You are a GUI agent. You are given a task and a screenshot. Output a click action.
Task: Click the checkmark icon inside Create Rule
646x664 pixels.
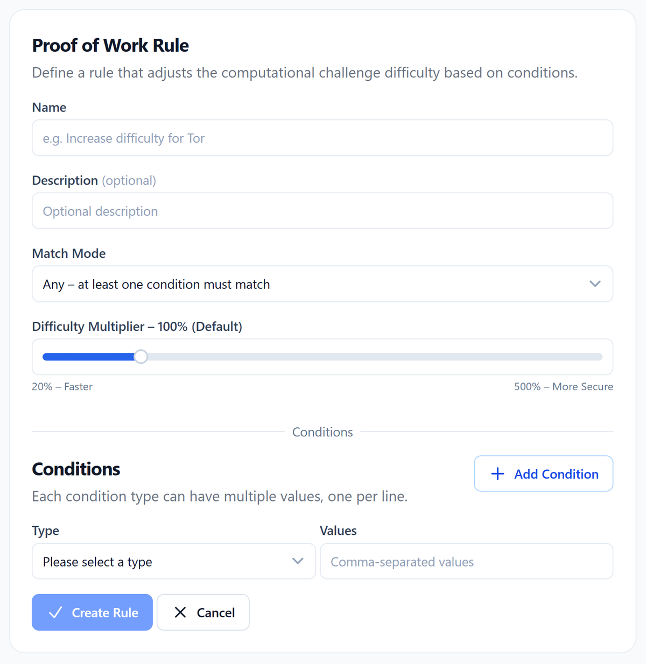click(x=55, y=612)
